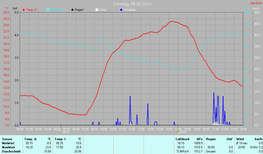Click the Gesamt: rain total label
The image size is (263, 154).
(211, 151)
